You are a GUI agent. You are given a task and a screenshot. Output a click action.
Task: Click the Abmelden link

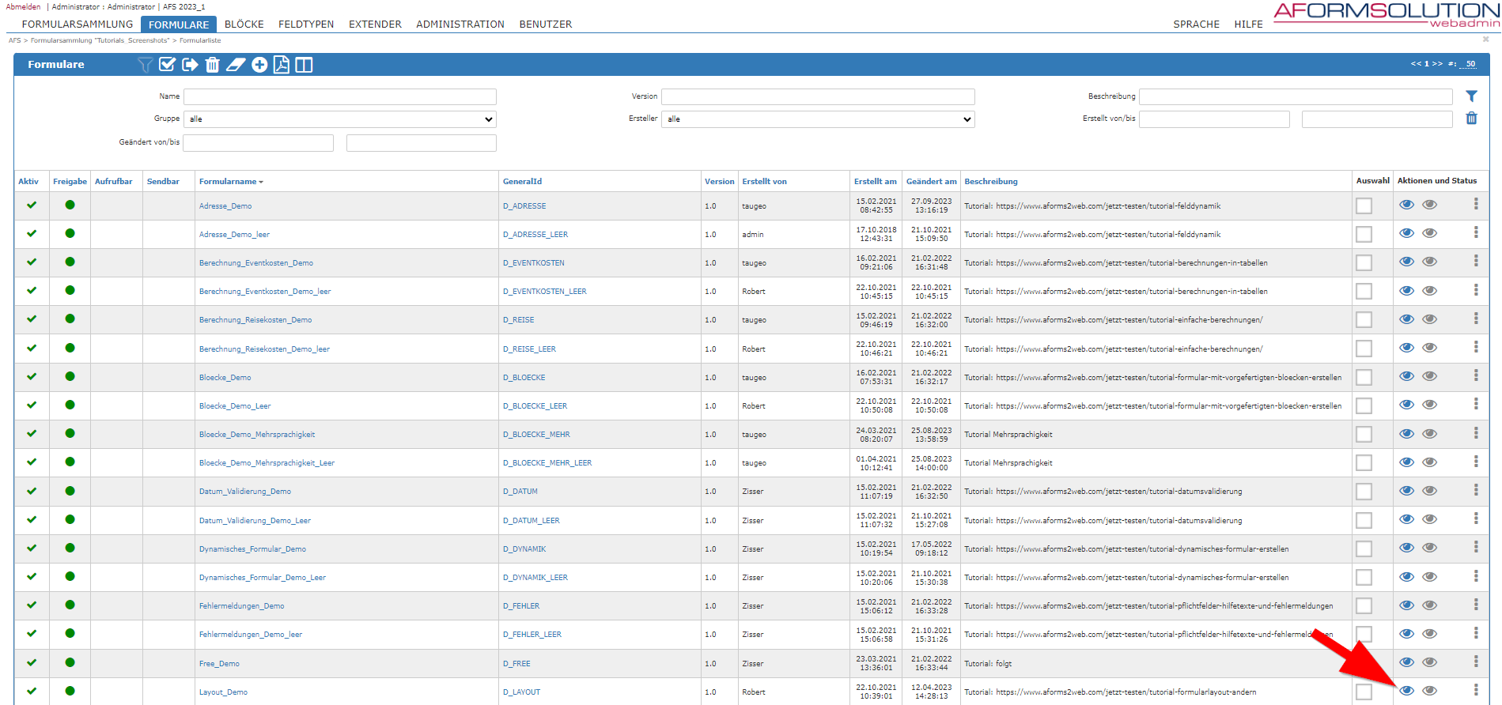point(23,7)
